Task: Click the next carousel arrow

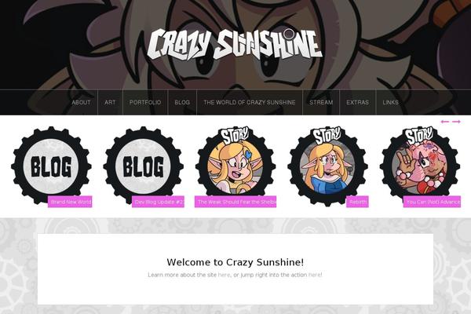Action: 457,122
